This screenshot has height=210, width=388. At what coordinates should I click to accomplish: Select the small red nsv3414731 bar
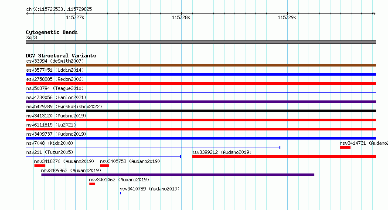pyautogui.click(x=345, y=147)
